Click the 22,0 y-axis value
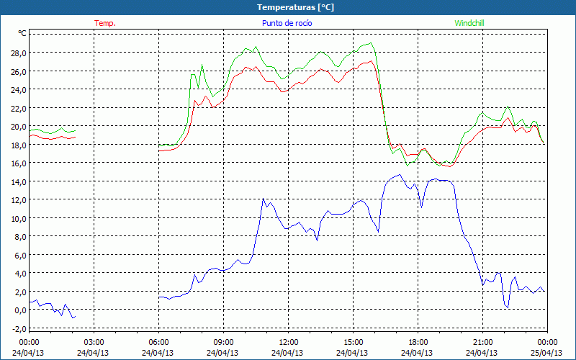The height and width of the screenshot is (360, 576). [x=19, y=108]
